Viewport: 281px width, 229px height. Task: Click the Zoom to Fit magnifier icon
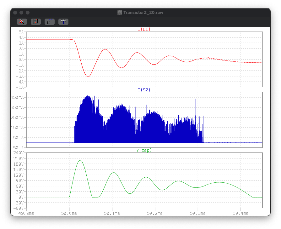coord(22,22)
